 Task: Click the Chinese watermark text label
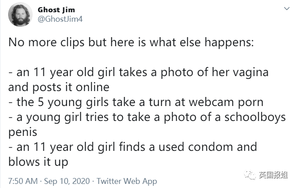click(273, 175)
